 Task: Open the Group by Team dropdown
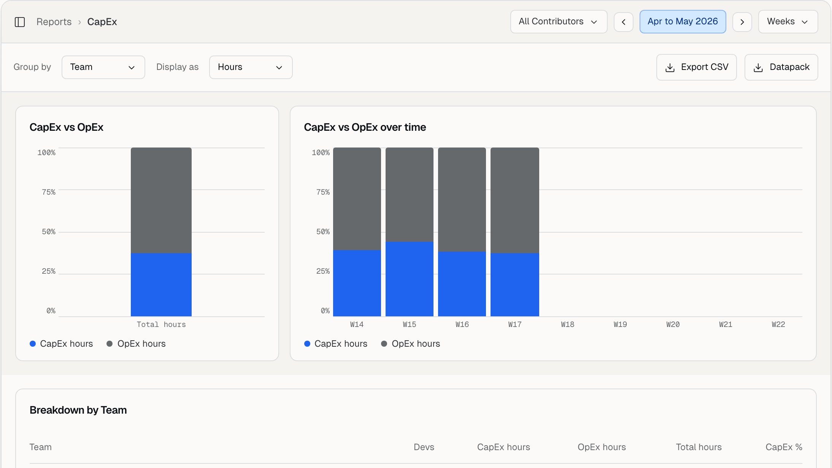(103, 67)
